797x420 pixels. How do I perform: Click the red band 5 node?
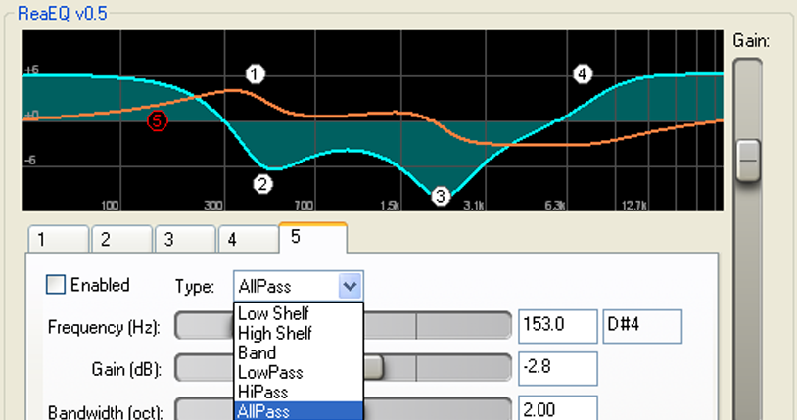click(x=157, y=120)
